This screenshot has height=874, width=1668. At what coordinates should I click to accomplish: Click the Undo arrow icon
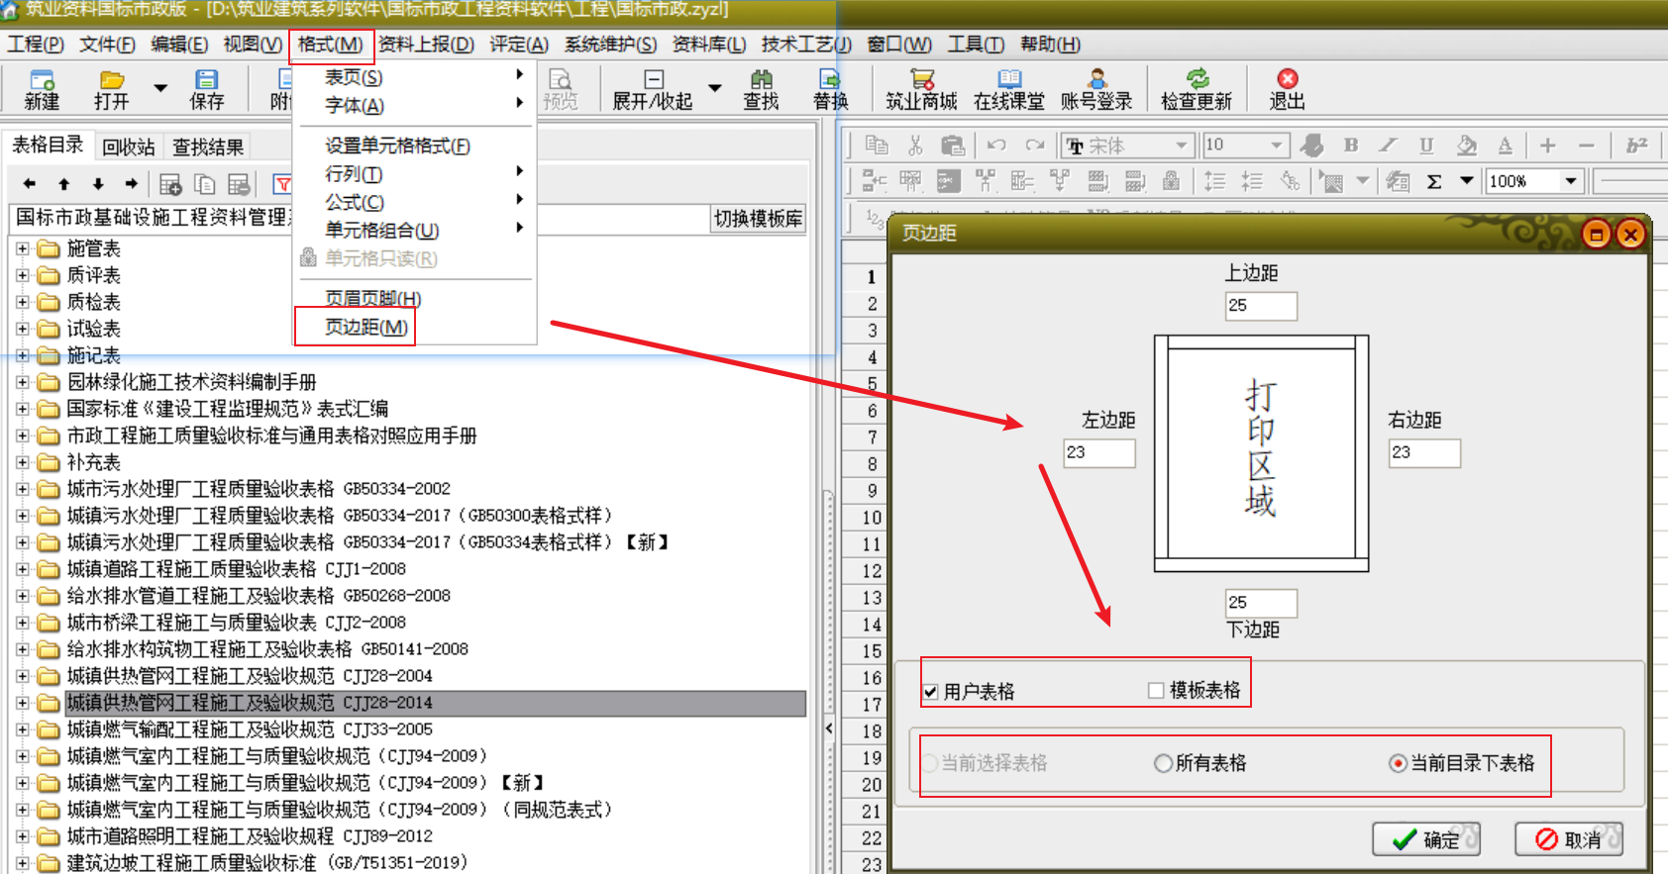(996, 146)
